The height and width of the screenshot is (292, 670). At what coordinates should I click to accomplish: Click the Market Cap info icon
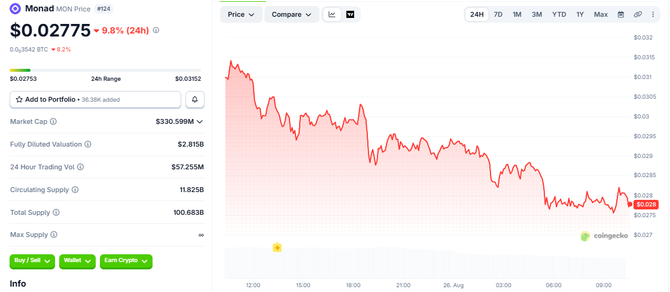pyautogui.click(x=53, y=122)
